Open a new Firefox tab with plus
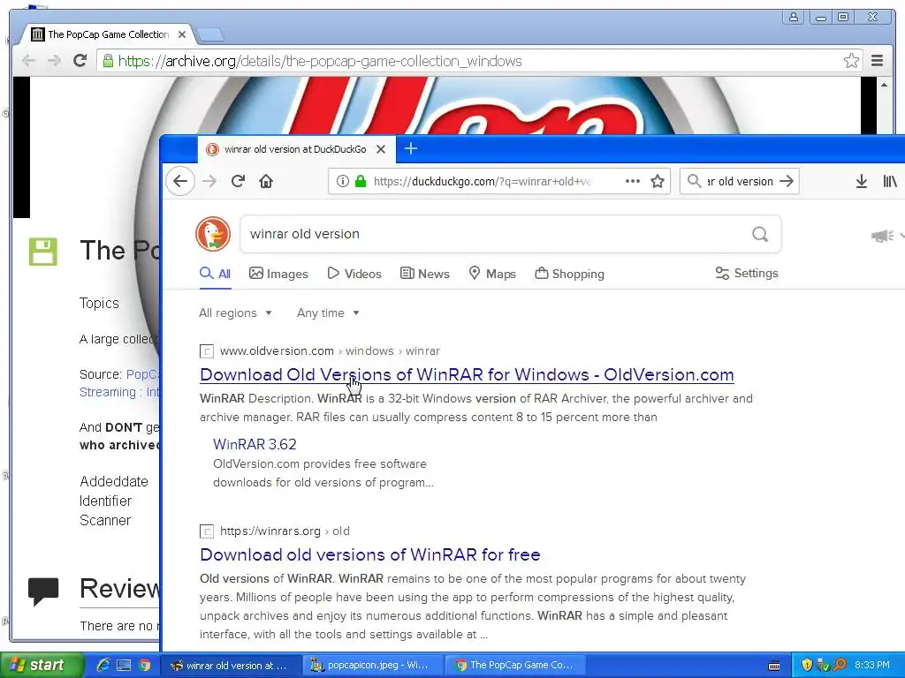The width and height of the screenshot is (905, 678). 410,148
